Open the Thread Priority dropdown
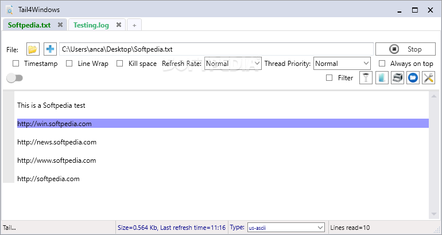This screenshot has width=442, height=235. coord(342,64)
